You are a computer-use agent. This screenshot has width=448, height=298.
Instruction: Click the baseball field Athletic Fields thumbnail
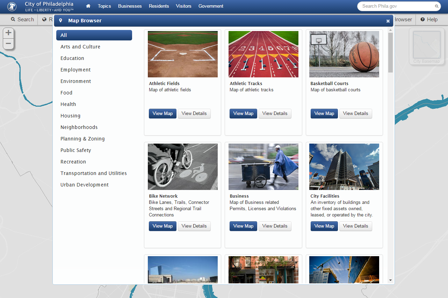click(x=183, y=54)
